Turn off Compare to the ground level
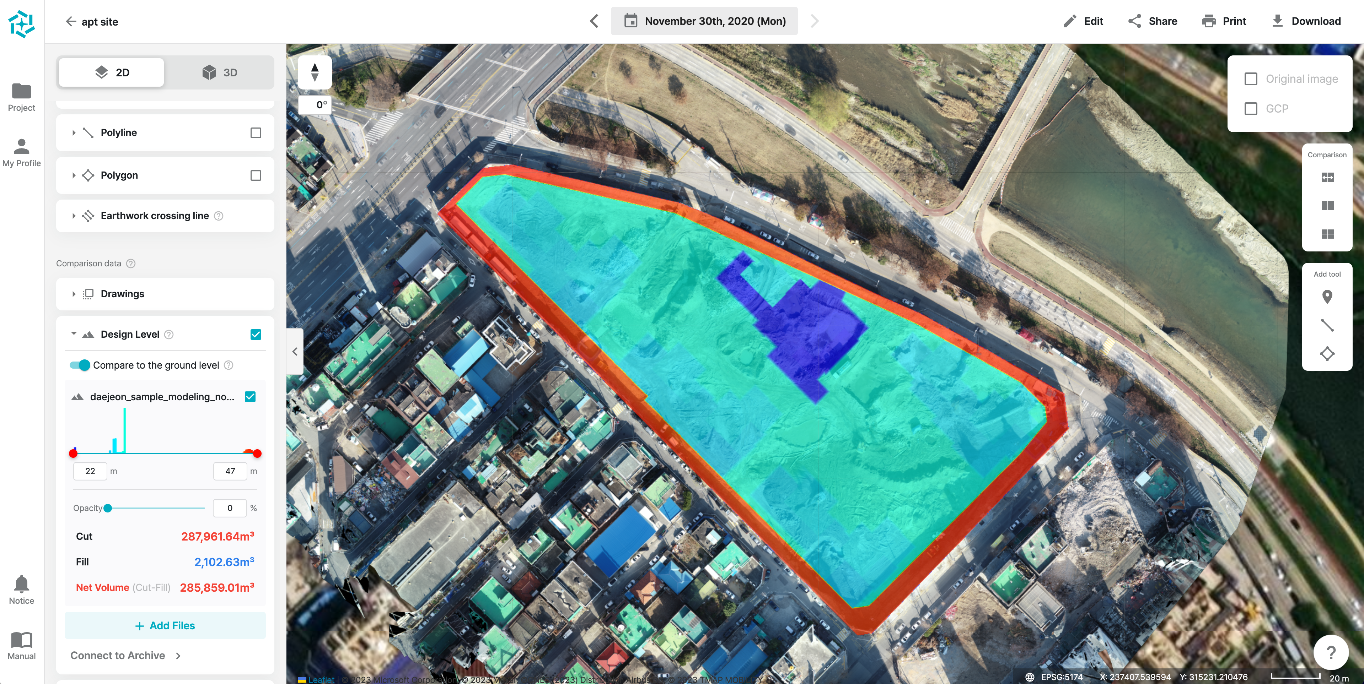This screenshot has width=1364, height=684. point(80,365)
